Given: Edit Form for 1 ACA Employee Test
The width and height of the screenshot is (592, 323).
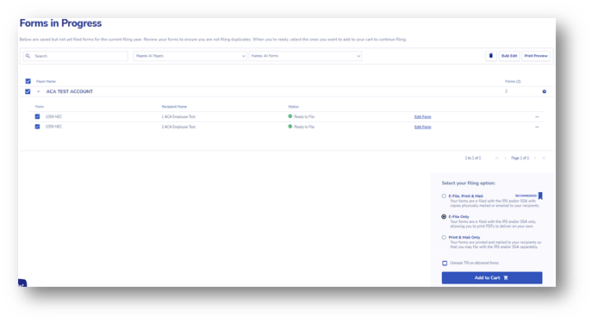Looking at the screenshot, I should 422,117.
